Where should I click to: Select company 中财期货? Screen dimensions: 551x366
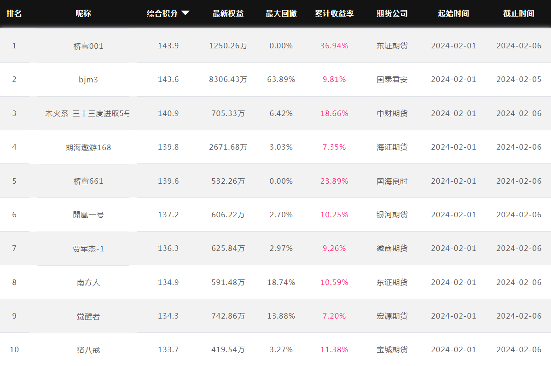tap(392, 113)
